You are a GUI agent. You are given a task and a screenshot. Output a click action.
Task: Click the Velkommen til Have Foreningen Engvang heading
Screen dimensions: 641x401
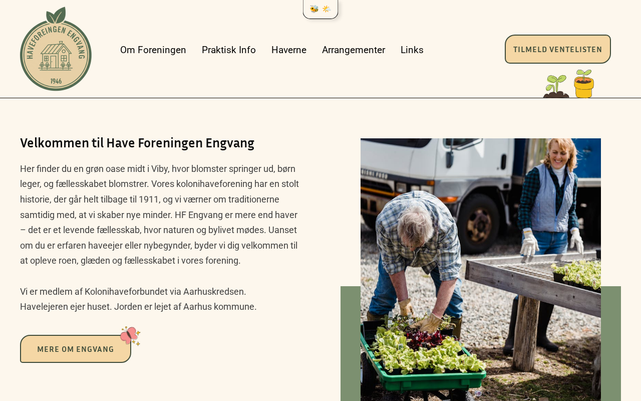coord(137,143)
